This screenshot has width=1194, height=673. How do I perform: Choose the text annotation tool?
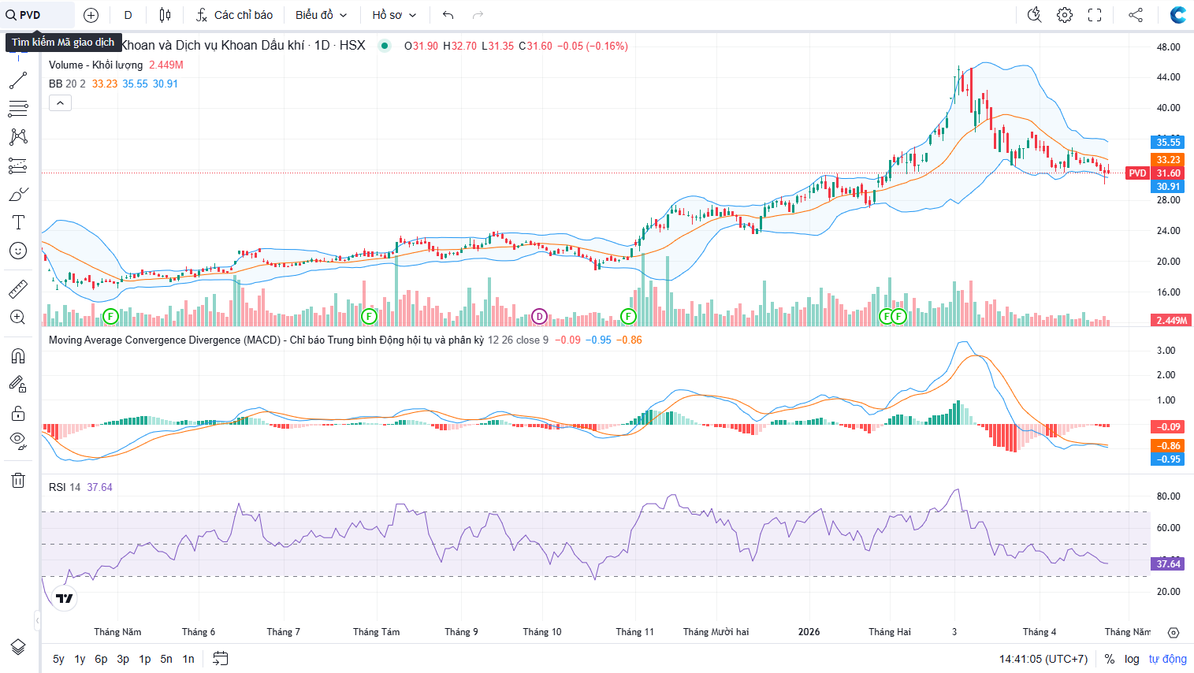click(x=18, y=222)
